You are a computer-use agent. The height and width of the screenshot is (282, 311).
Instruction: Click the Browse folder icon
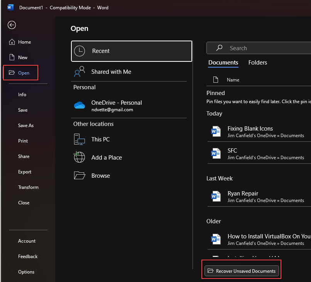click(79, 175)
